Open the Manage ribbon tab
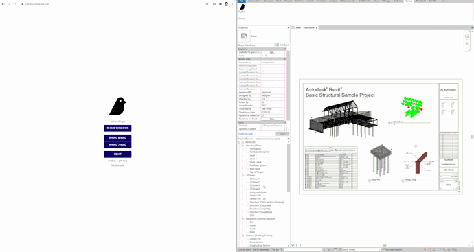The height and width of the screenshot is (252, 474). point(386,1)
